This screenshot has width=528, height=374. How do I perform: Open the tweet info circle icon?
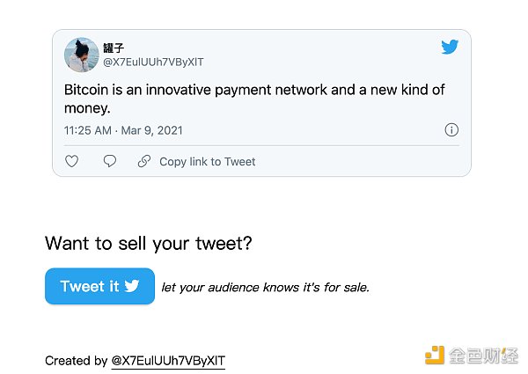[x=451, y=130]
